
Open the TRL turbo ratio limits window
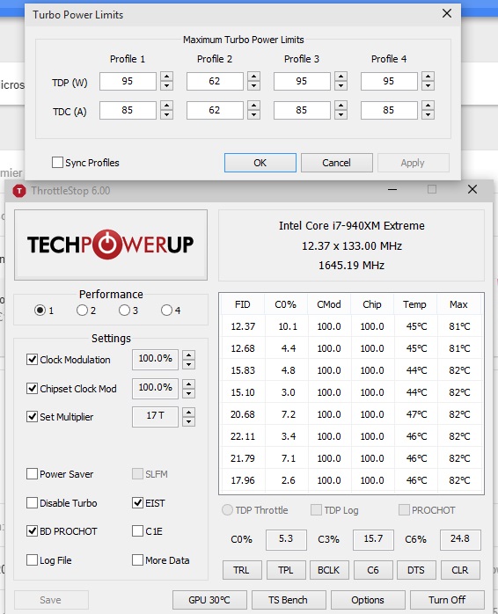click(242, 570)
